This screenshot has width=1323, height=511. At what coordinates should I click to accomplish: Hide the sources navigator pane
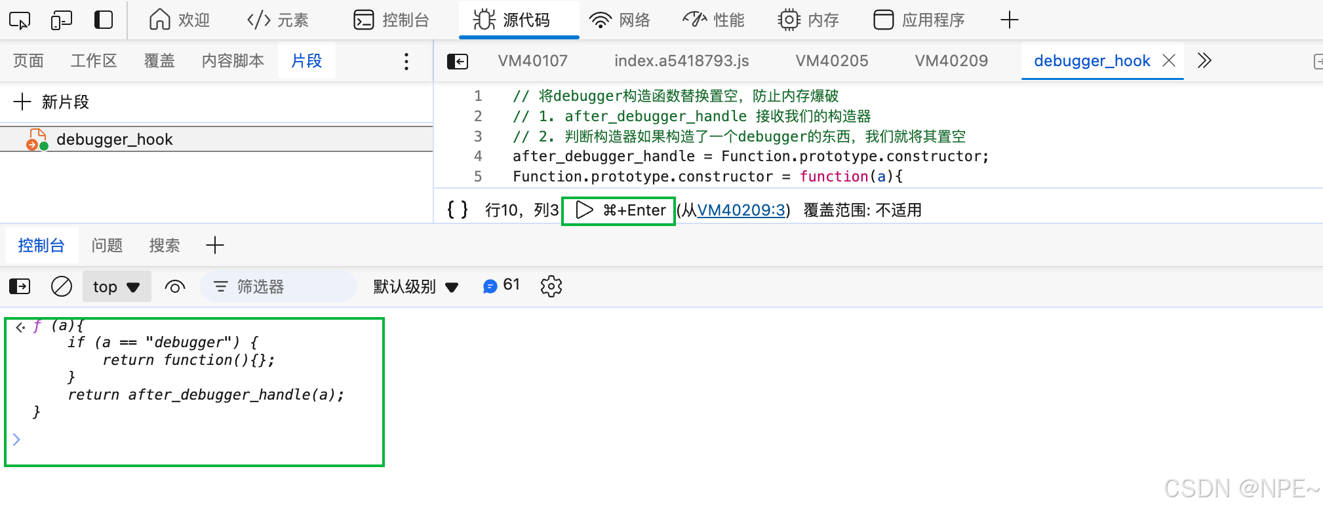pos(457,62)
